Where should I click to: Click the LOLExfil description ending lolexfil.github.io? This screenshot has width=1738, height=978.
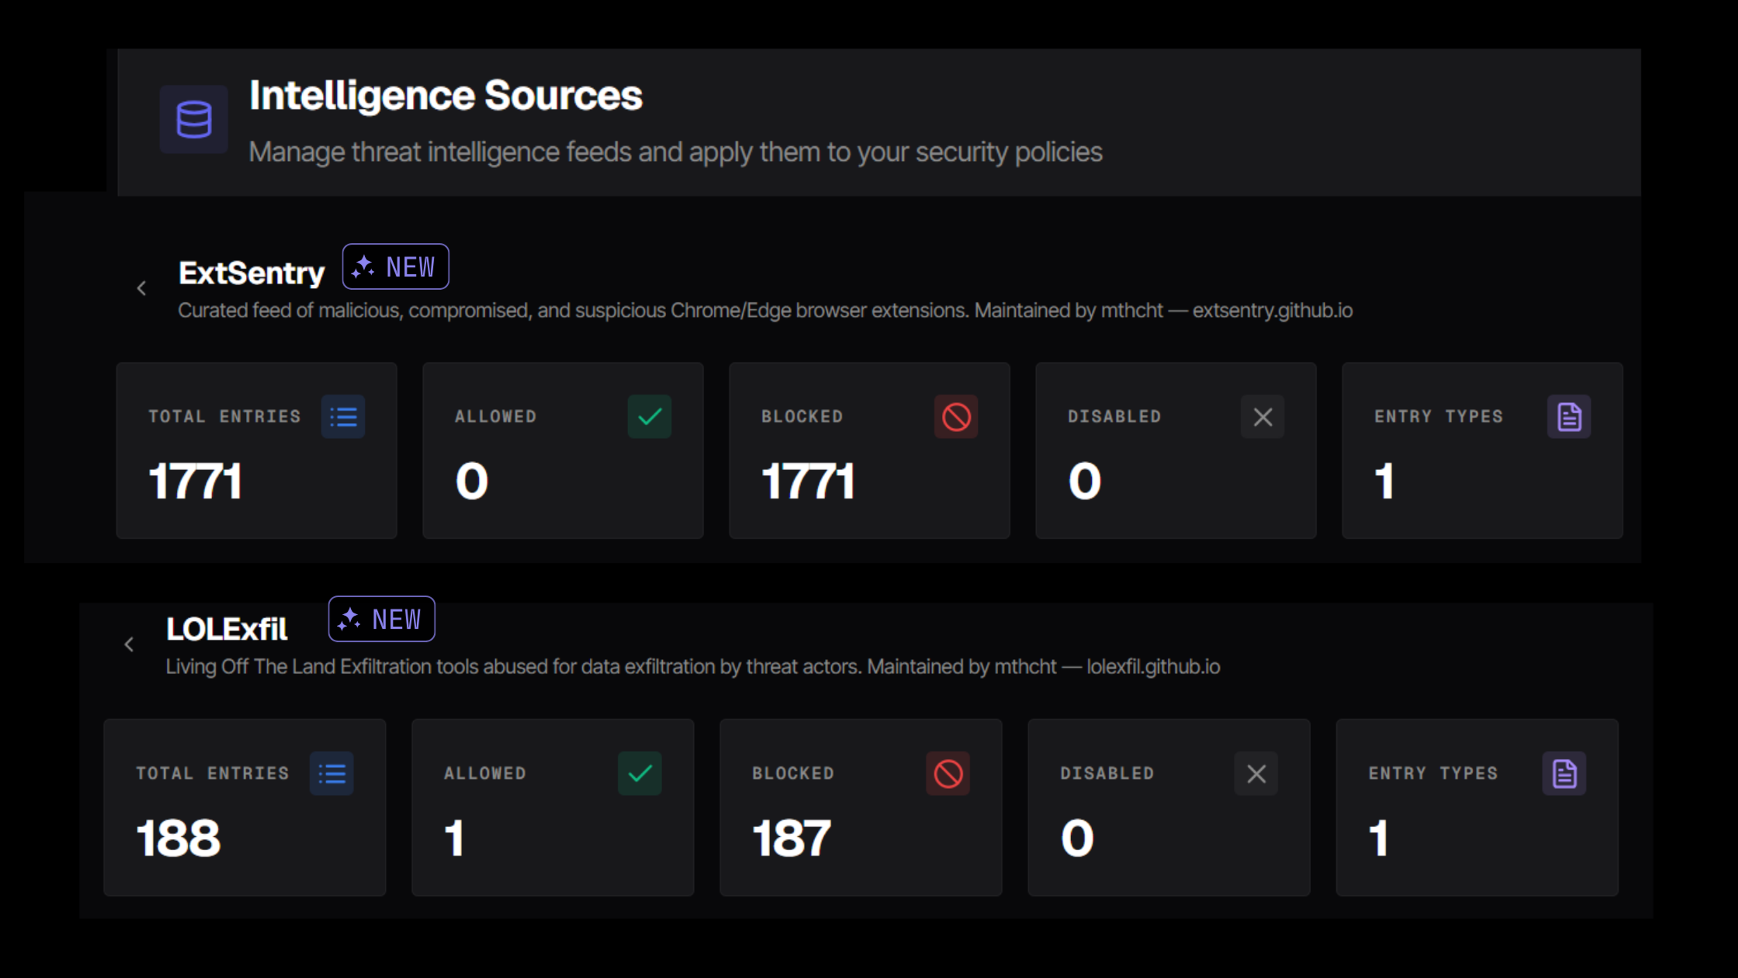(693, 667)
